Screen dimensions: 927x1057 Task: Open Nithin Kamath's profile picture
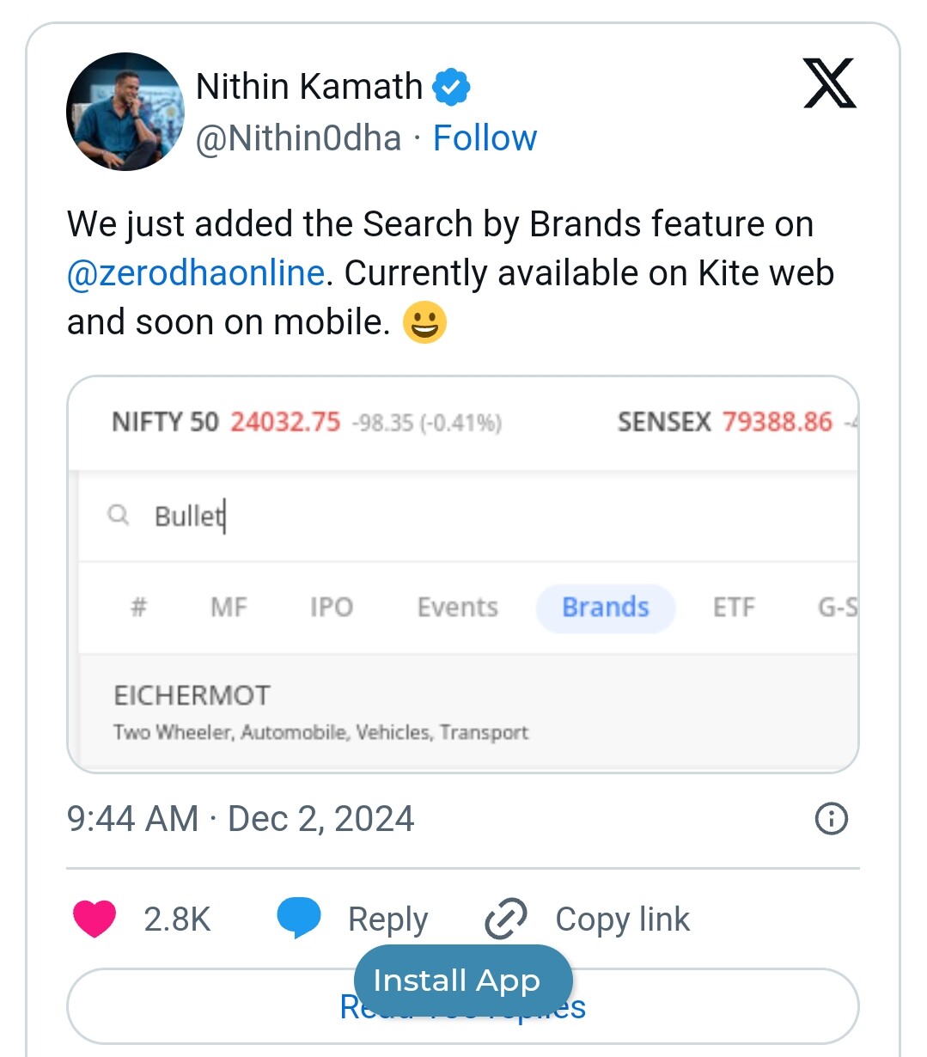(x=125, y=112)
